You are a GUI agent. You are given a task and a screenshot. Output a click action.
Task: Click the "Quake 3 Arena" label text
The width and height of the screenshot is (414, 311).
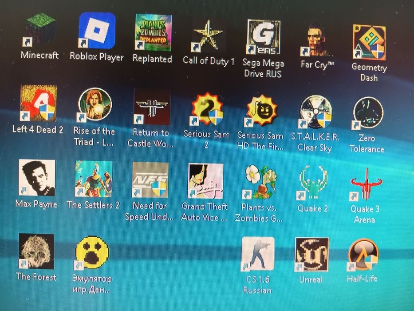pos(365,214)
